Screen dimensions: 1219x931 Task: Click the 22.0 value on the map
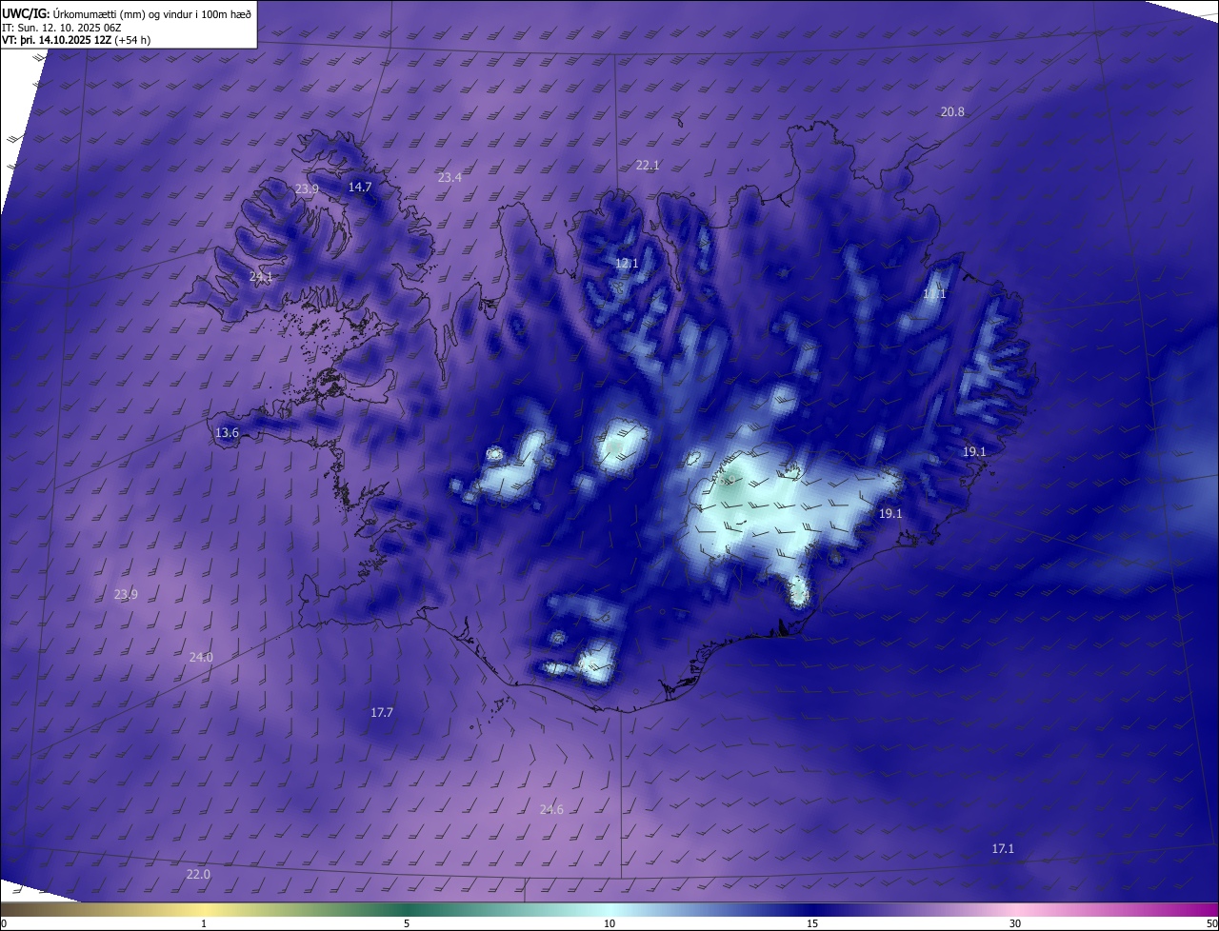pyautogui.click(x=198, y=874)
